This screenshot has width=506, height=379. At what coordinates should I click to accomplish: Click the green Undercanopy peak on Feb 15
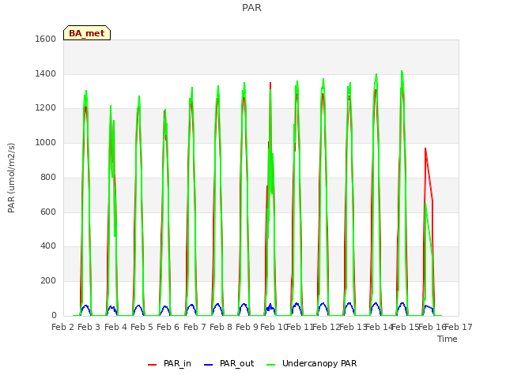402,72
